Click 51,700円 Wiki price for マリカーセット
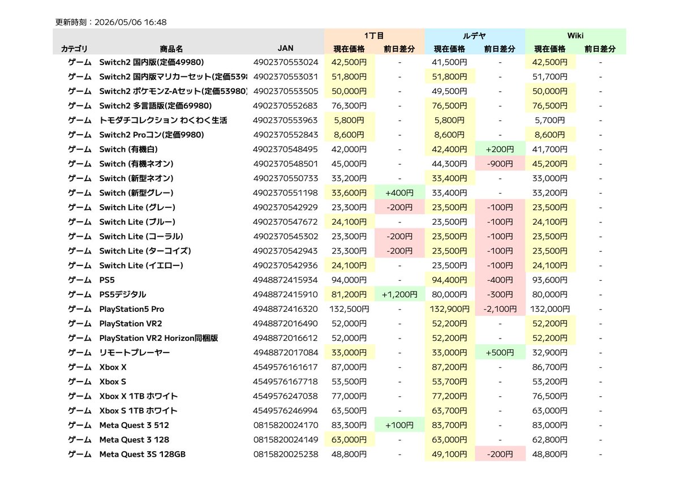This screenshot has height=480, width=679. 551,76
